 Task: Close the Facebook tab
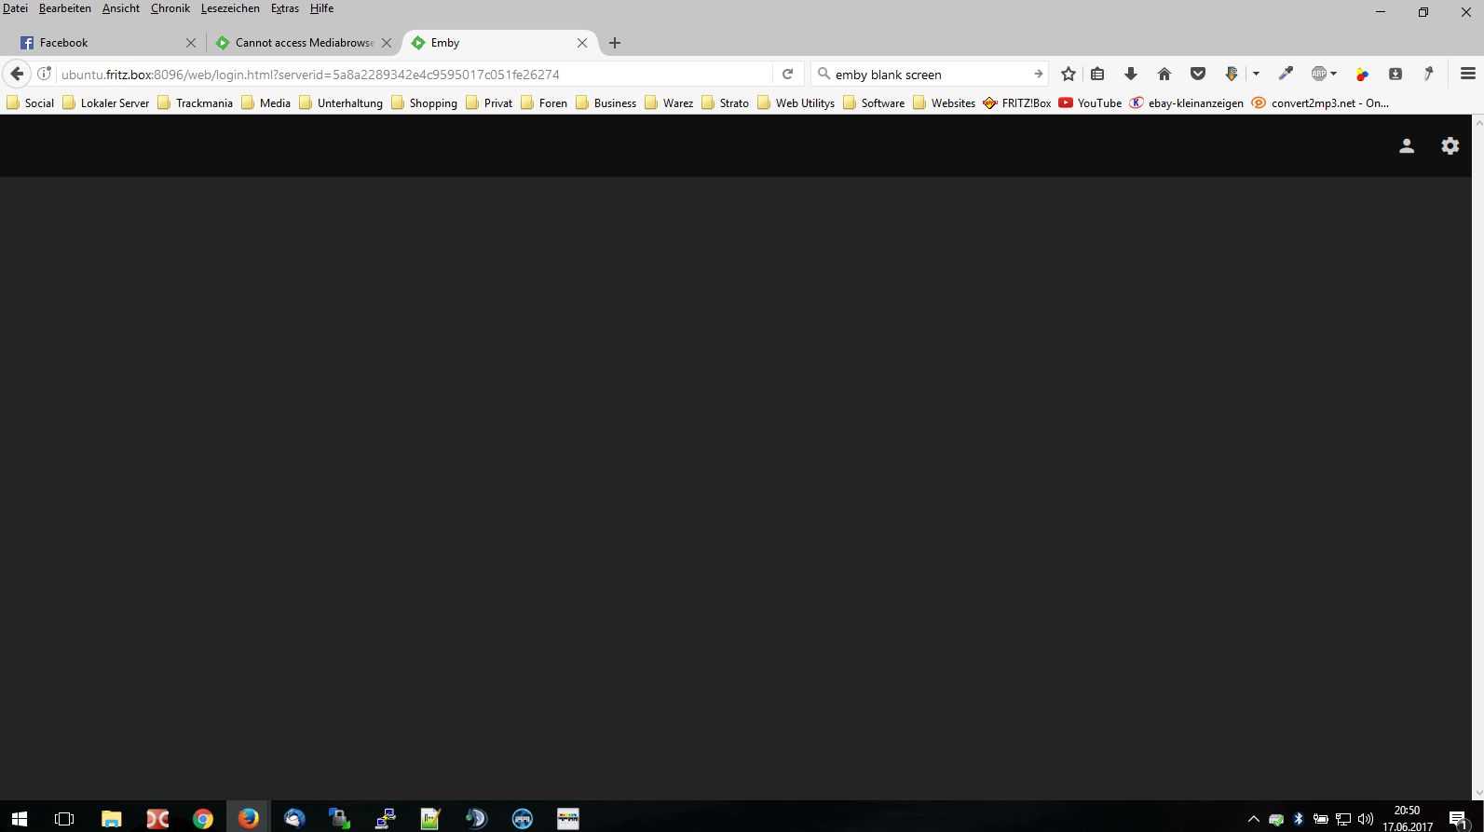pos(191,43)
